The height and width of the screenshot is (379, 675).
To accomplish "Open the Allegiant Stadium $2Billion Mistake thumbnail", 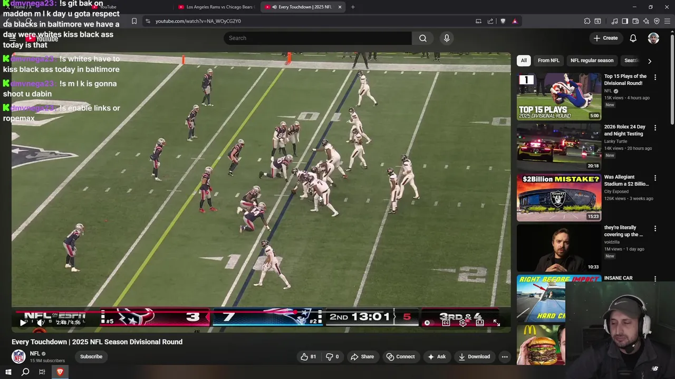I will pos(559,198).
